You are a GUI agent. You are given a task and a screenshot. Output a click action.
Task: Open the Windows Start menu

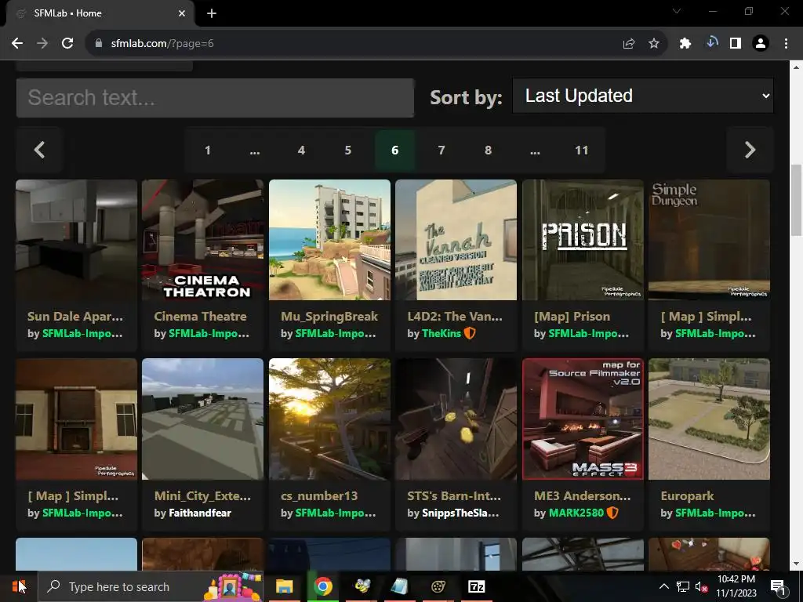[x=19, y=586]
